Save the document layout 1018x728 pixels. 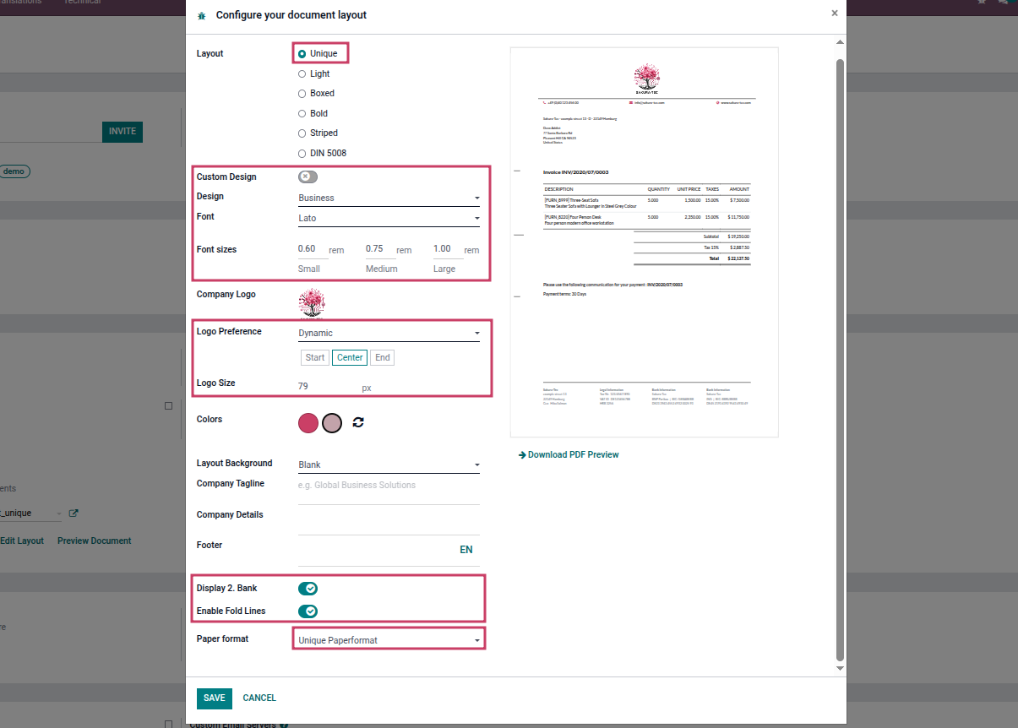pyautogui.click(x=215, y=698)
